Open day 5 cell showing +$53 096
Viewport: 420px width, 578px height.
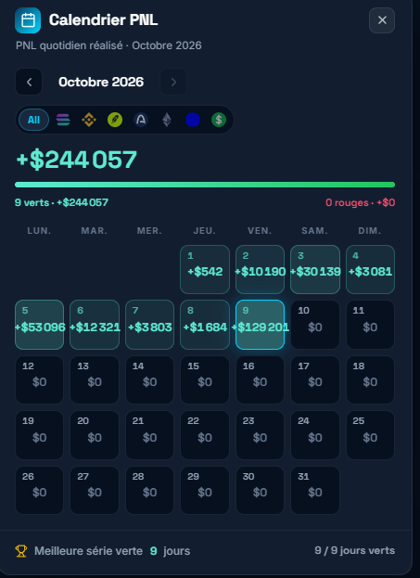pyautogui.click(x=40, y=325)
